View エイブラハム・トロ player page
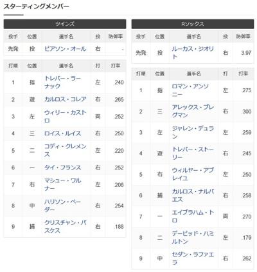The image size is (257, 272). pyautogui.click(x=193, y=217)
